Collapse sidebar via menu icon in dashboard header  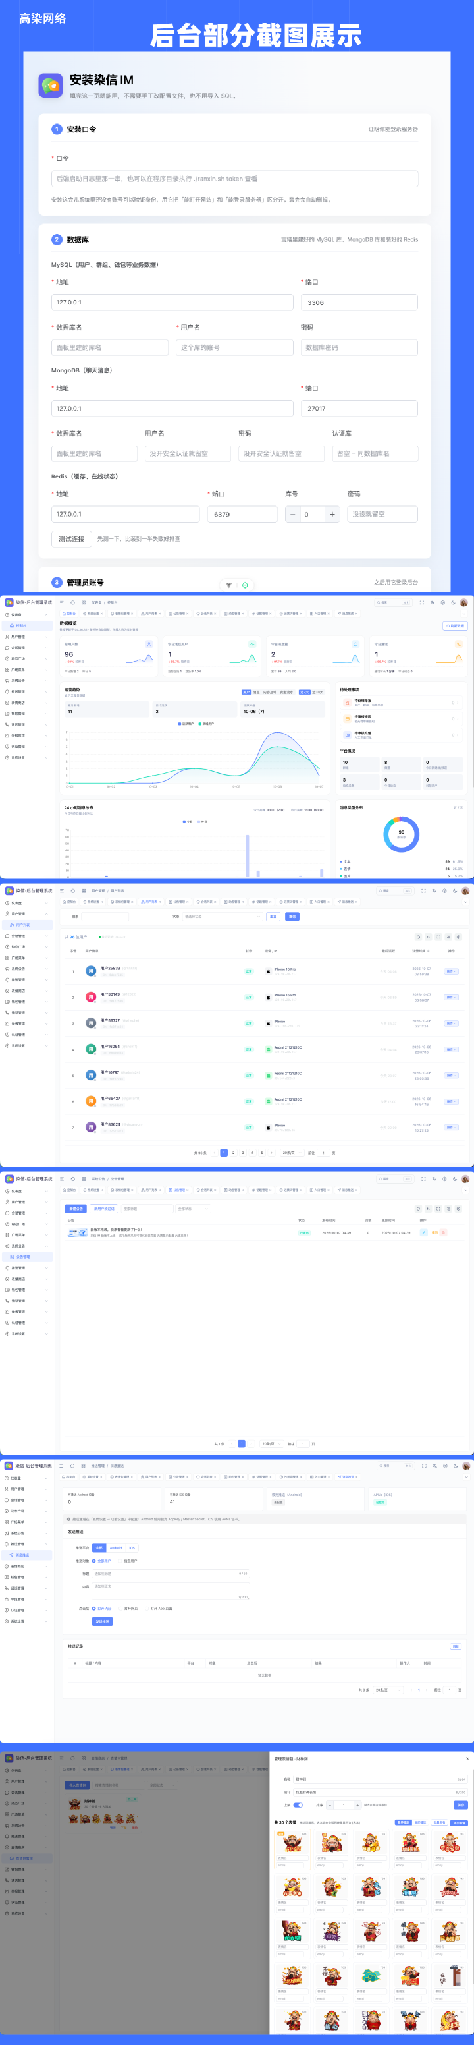pyautogui.click(x=62, y=602)
